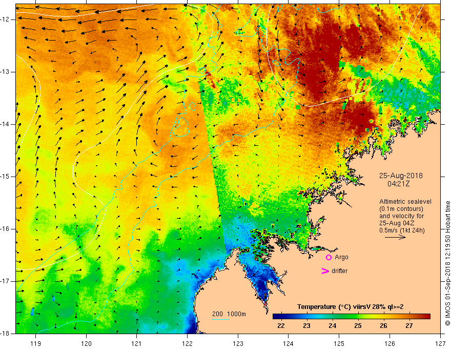Click the '-16' latitude axis label
The image size is (451, 349).
[6, 229]
